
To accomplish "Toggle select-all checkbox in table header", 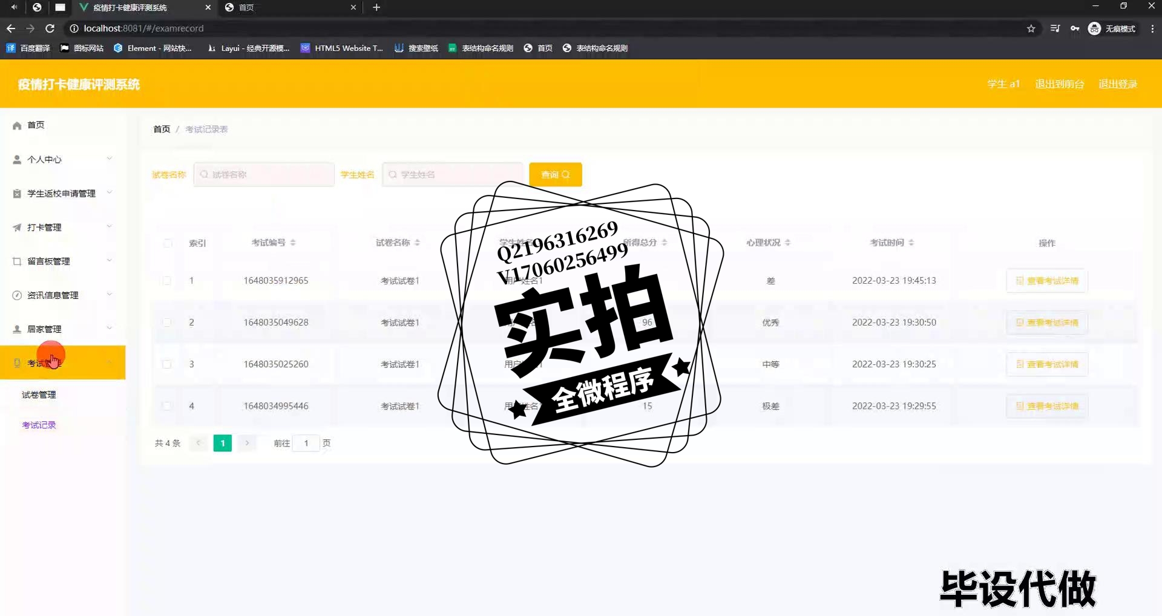I will tap(168, 243).
